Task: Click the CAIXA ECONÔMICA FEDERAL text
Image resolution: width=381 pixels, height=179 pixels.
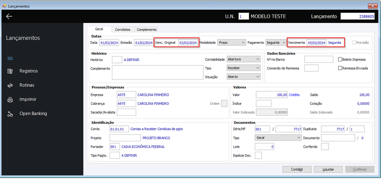Action: click(143, 147)
